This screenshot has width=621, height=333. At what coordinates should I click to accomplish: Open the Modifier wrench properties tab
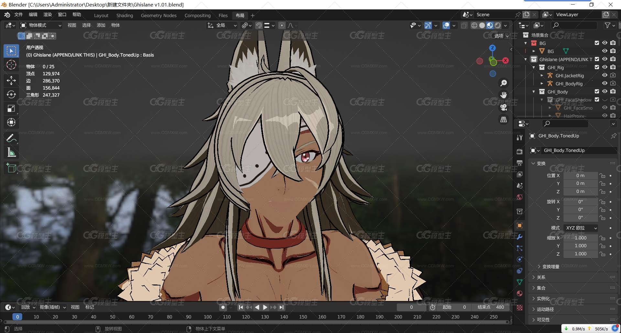click(519, 237)
